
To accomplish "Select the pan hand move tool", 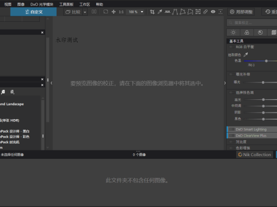I will point(114,12).
